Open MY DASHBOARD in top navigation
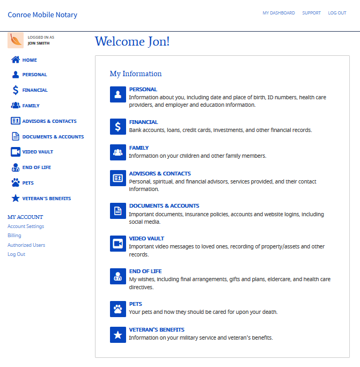 (278, 13)
